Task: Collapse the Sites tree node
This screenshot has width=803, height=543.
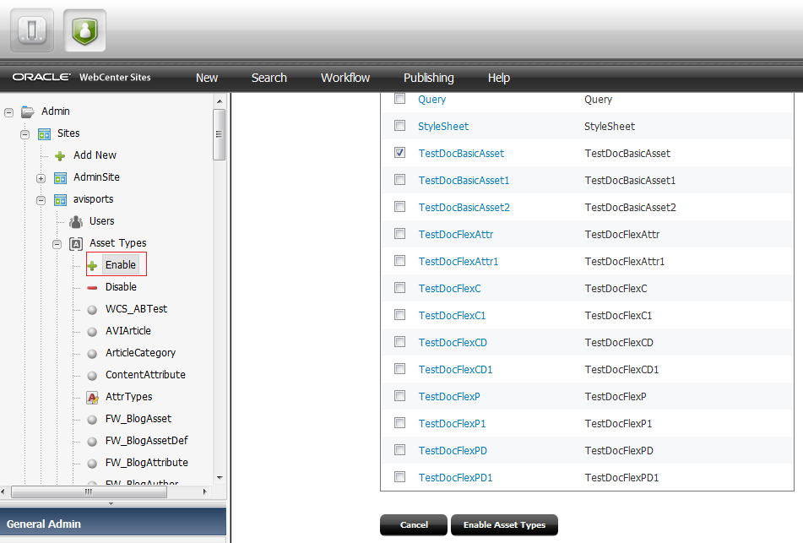Action: 24,134
